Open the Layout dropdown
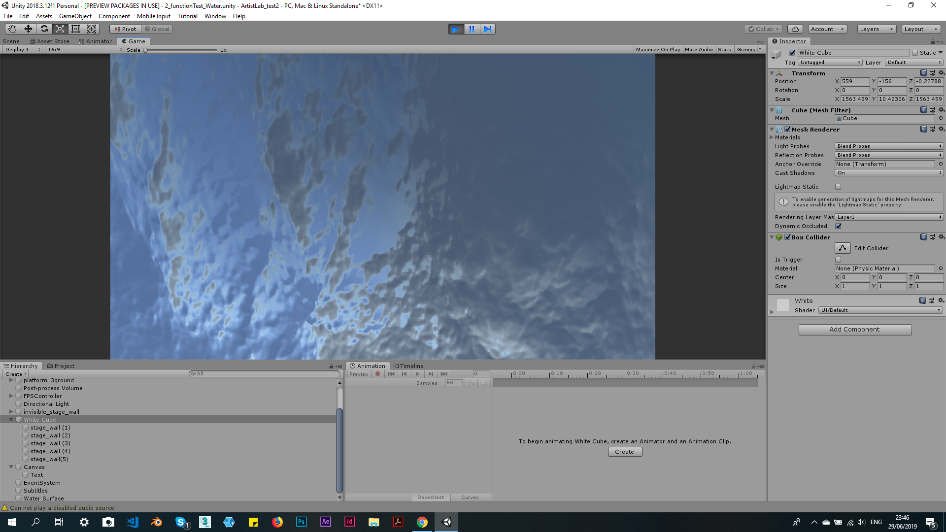Viewport: 946px width, 532px height. pyautogui.click(x=920, y=29)
